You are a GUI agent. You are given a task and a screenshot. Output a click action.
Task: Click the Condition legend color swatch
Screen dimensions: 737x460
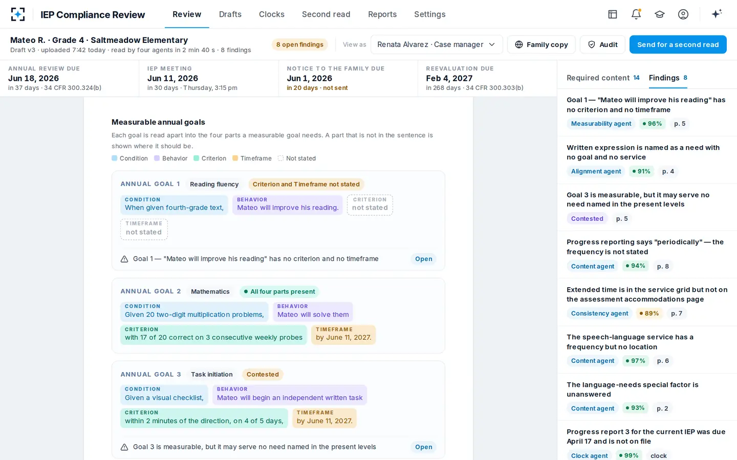tap(115, 158)
